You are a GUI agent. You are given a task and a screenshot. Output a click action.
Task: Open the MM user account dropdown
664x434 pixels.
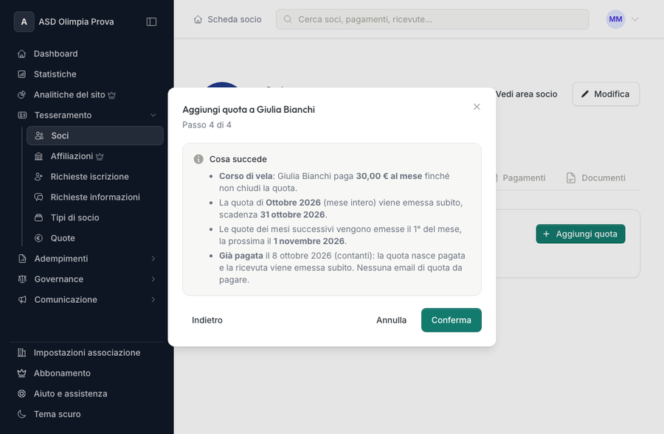[622, 19]
